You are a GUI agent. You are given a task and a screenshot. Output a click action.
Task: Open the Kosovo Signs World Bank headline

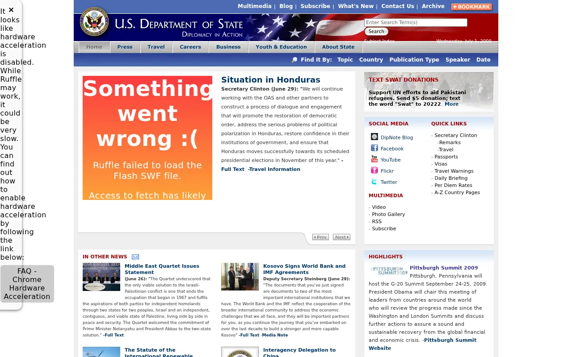tap(304, 269)
